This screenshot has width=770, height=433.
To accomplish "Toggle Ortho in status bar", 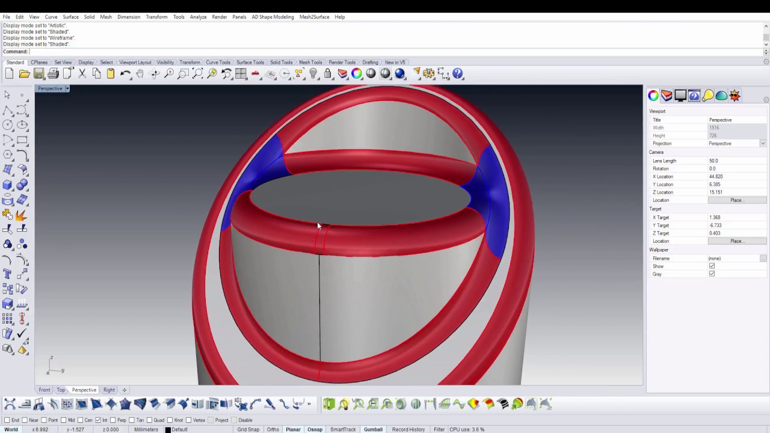I will tap(273, 429).
